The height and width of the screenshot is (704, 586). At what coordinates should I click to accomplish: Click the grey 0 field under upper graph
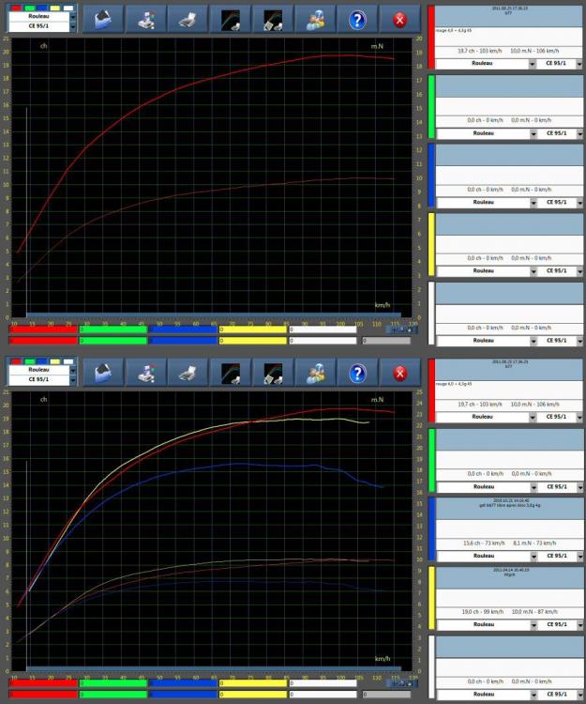pos(386,341)
